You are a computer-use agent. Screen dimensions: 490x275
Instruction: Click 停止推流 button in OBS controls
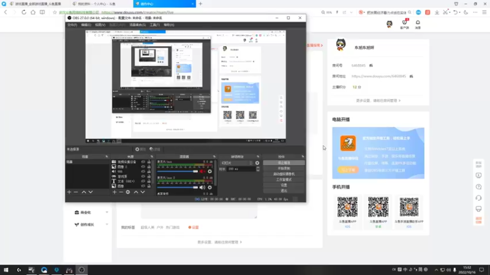pyautogui.click(x=284, y=163)
